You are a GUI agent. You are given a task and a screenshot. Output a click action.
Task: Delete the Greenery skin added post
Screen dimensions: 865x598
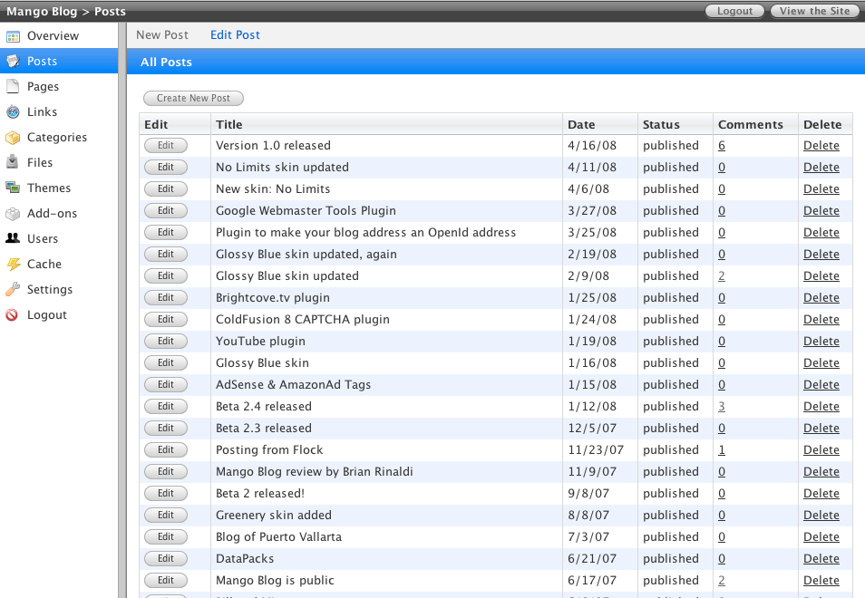pos(821,516)
